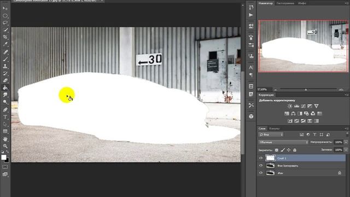This screenshot has width=350, height=197.
Task: Toggle lock position
Action: (x=289, y=150)
